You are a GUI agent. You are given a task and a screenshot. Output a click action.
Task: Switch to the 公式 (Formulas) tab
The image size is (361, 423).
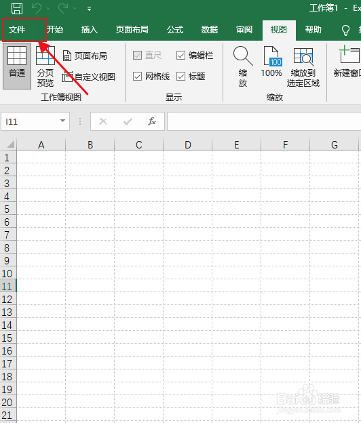point(175,29)
